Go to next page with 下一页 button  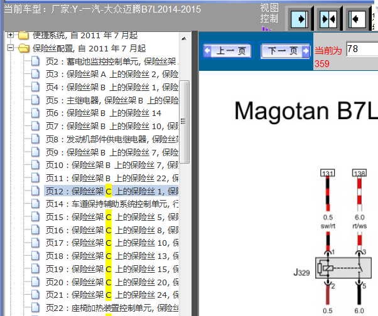click(x=285, y=51)
